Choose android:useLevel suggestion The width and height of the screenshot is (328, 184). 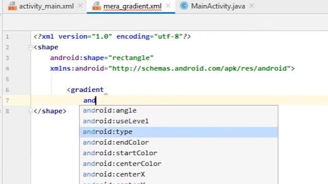[x=179, y=121]
